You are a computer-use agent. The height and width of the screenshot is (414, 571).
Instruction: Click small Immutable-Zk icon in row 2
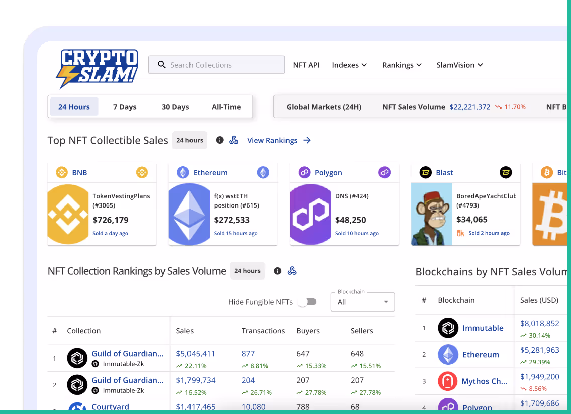coord(96,390)
